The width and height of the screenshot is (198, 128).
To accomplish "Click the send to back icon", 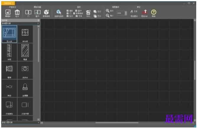I will coord(95,16).
